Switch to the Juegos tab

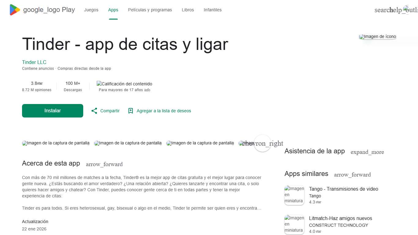(x=91, y=9)
